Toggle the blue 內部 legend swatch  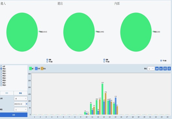36,69
